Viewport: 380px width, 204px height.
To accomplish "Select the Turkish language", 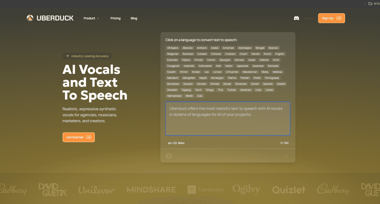I will coord(232,90).
